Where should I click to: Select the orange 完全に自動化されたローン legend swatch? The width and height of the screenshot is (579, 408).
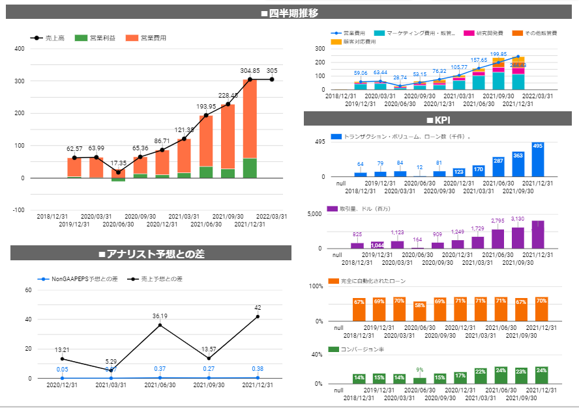(333, 281)
